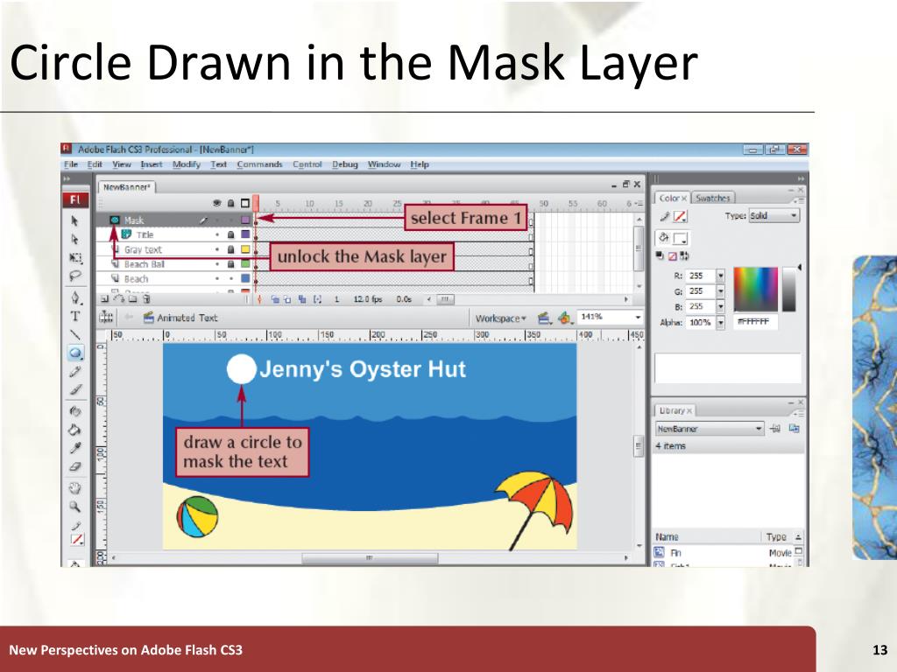897x672 pixels.
Task: Toggle lock on the Beach Ball layer
Action: coord(230,264)
